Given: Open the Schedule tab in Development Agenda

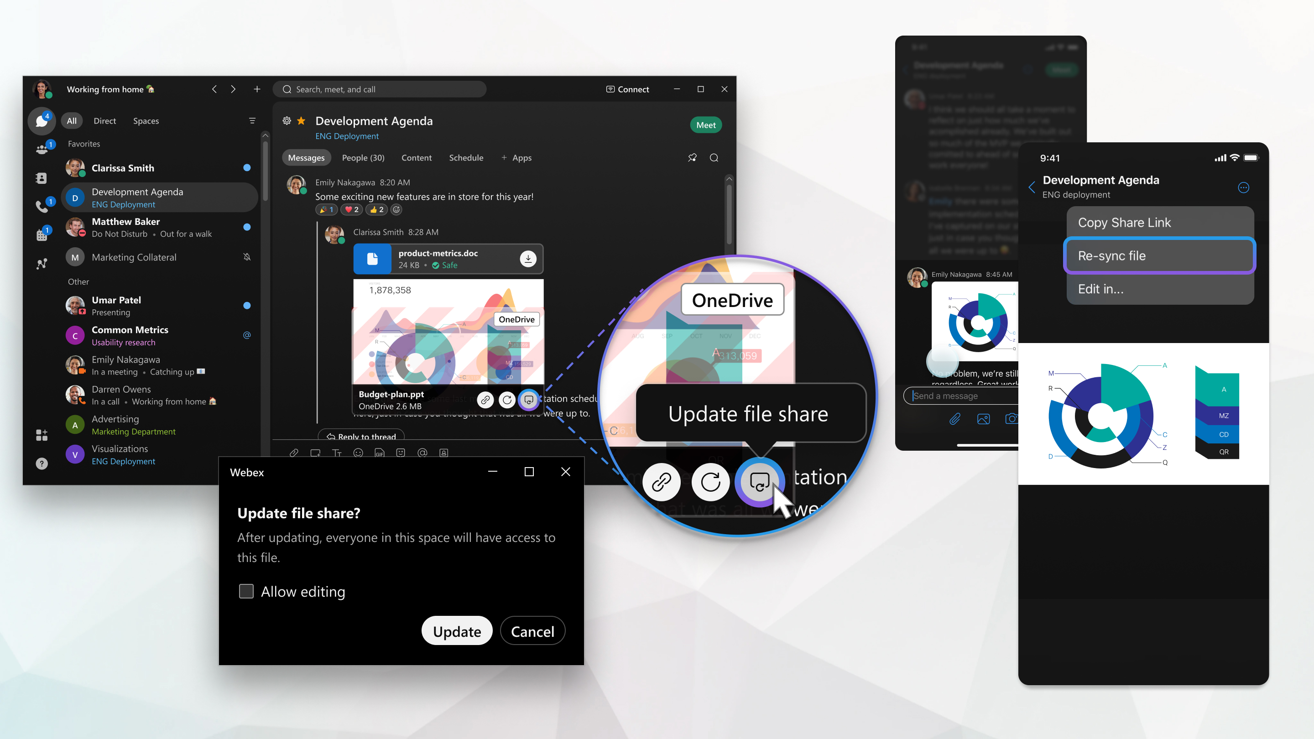Looking at the screenshot, I should tap(467, 158).
